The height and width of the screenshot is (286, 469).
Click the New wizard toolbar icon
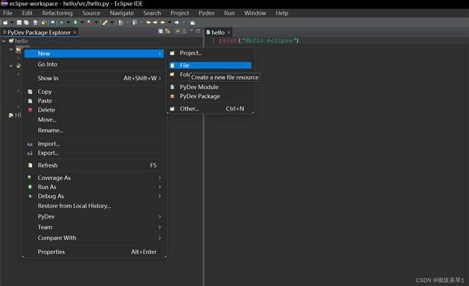(x=6, y=23)
